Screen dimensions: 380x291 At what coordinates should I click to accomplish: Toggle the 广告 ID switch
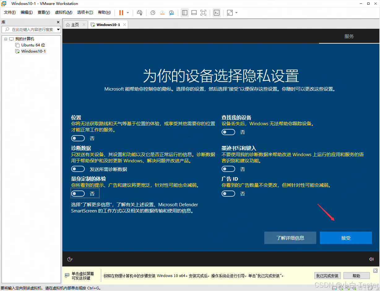(228, 194)
